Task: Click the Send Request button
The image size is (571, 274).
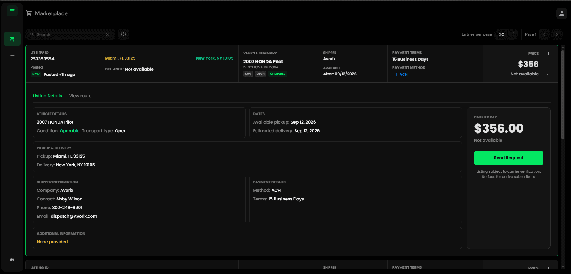Action: click(508, 158)
